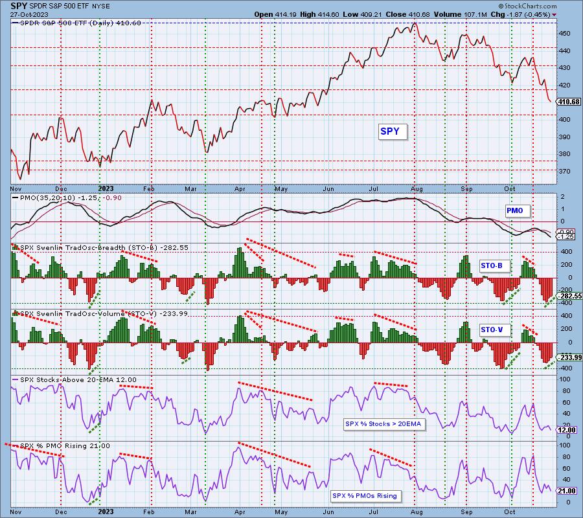Click the Swenlin TradOsc-Breadth legend
This screenshot has height=518, width=583.
point(100,247)
